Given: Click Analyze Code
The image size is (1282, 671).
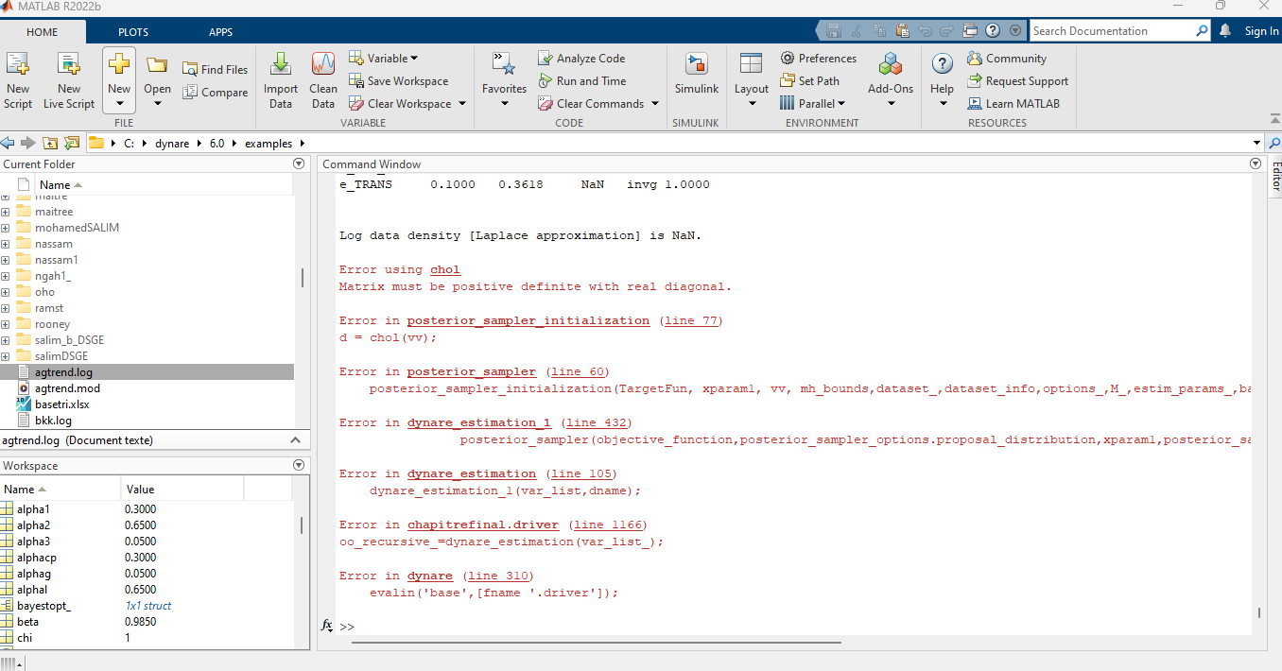Looking at the screenshot, I should point(581,58).
